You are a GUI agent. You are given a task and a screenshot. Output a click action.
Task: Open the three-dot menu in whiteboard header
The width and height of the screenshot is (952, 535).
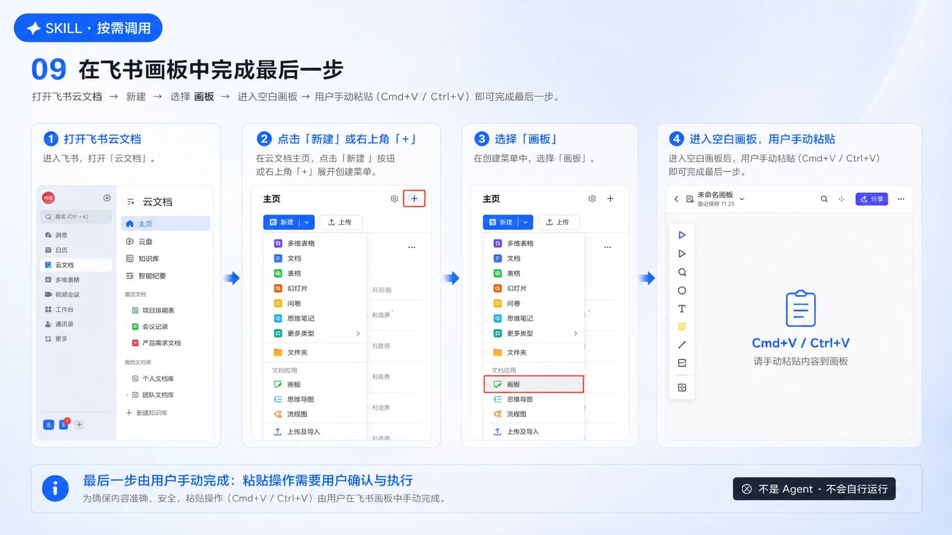901,199
